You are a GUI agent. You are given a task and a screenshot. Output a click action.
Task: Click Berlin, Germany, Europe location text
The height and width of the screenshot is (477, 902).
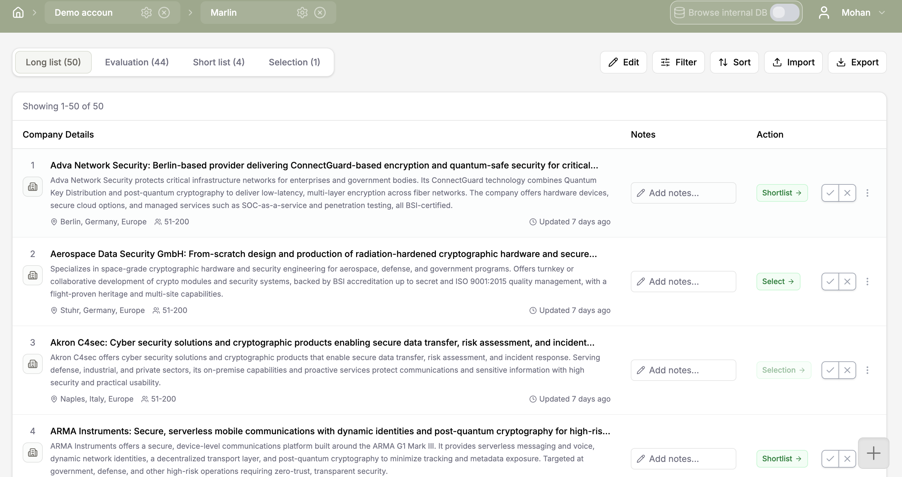pos(103,222)
